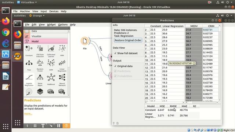Screen dimensions: 235x132
Task: Open the host system power menu
Action: (x=229, y=2)
